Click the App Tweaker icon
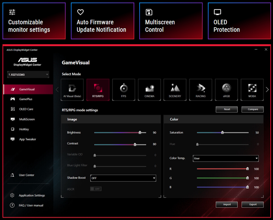Image resolution: width=273 pixels, height=220 pixels. 12,139
